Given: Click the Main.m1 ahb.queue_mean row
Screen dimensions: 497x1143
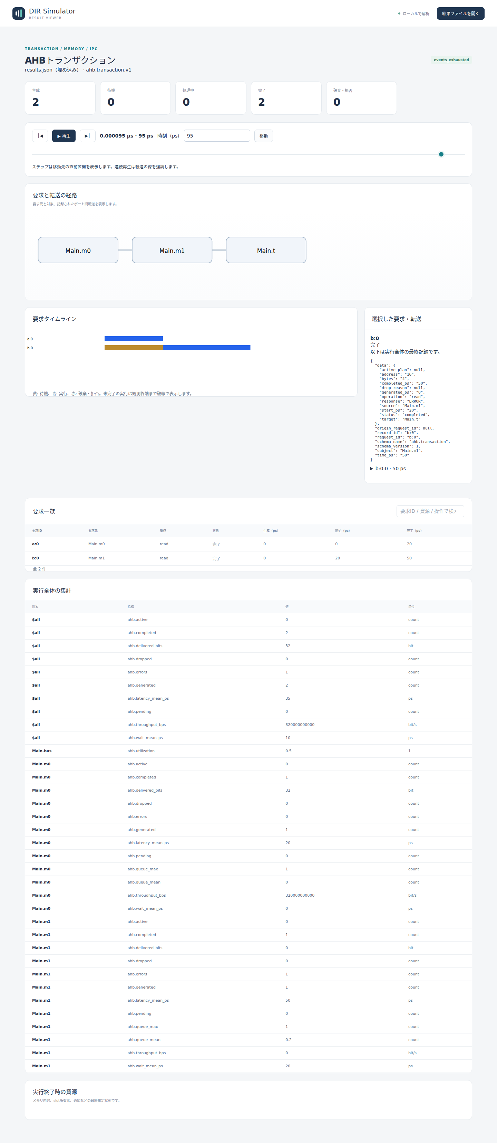Looking at the screenshot, I should [x=248, y=1040].
